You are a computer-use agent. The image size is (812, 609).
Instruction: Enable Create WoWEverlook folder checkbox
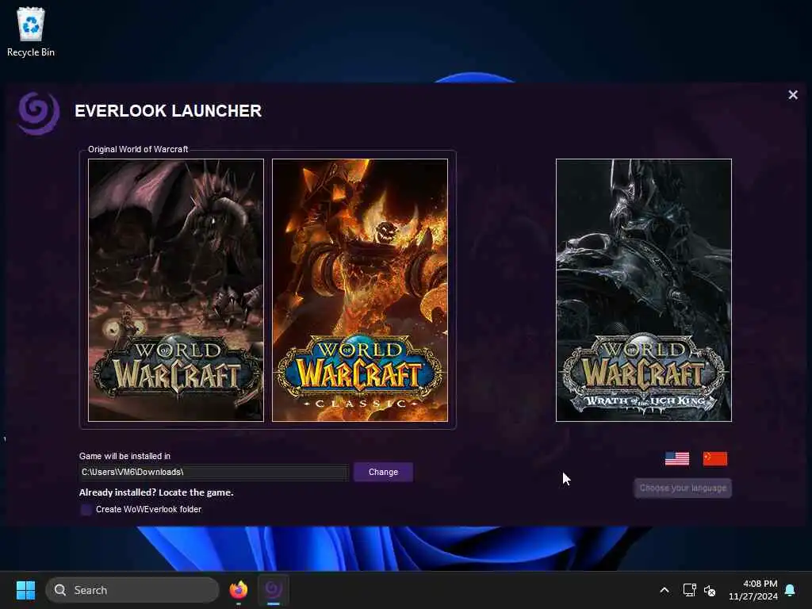(x=86, y=510)
